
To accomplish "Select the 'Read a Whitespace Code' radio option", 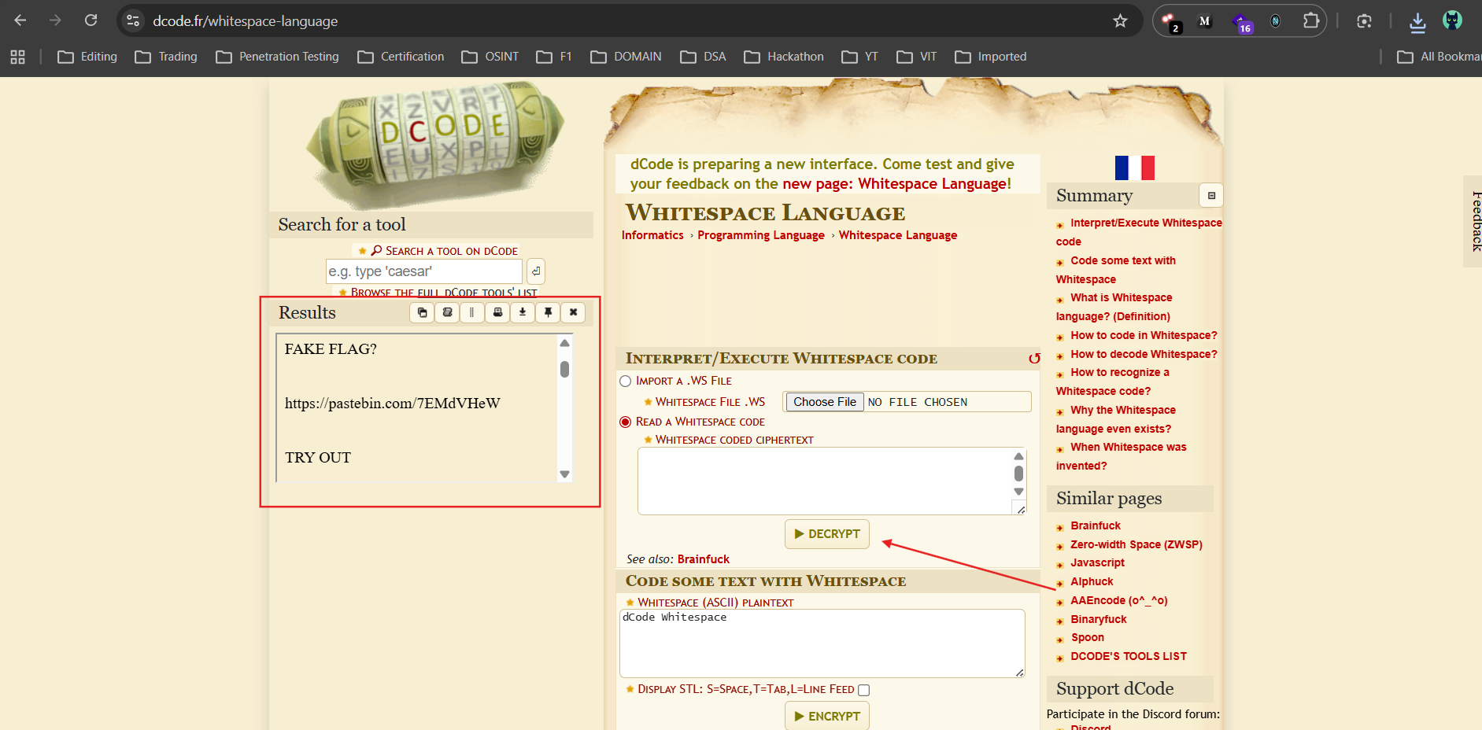I will click(x=626, y=422).
